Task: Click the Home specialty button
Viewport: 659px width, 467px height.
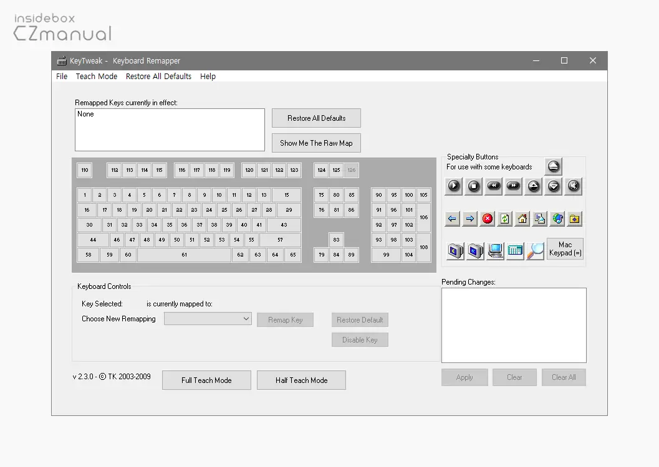Action: pos(522,219)
